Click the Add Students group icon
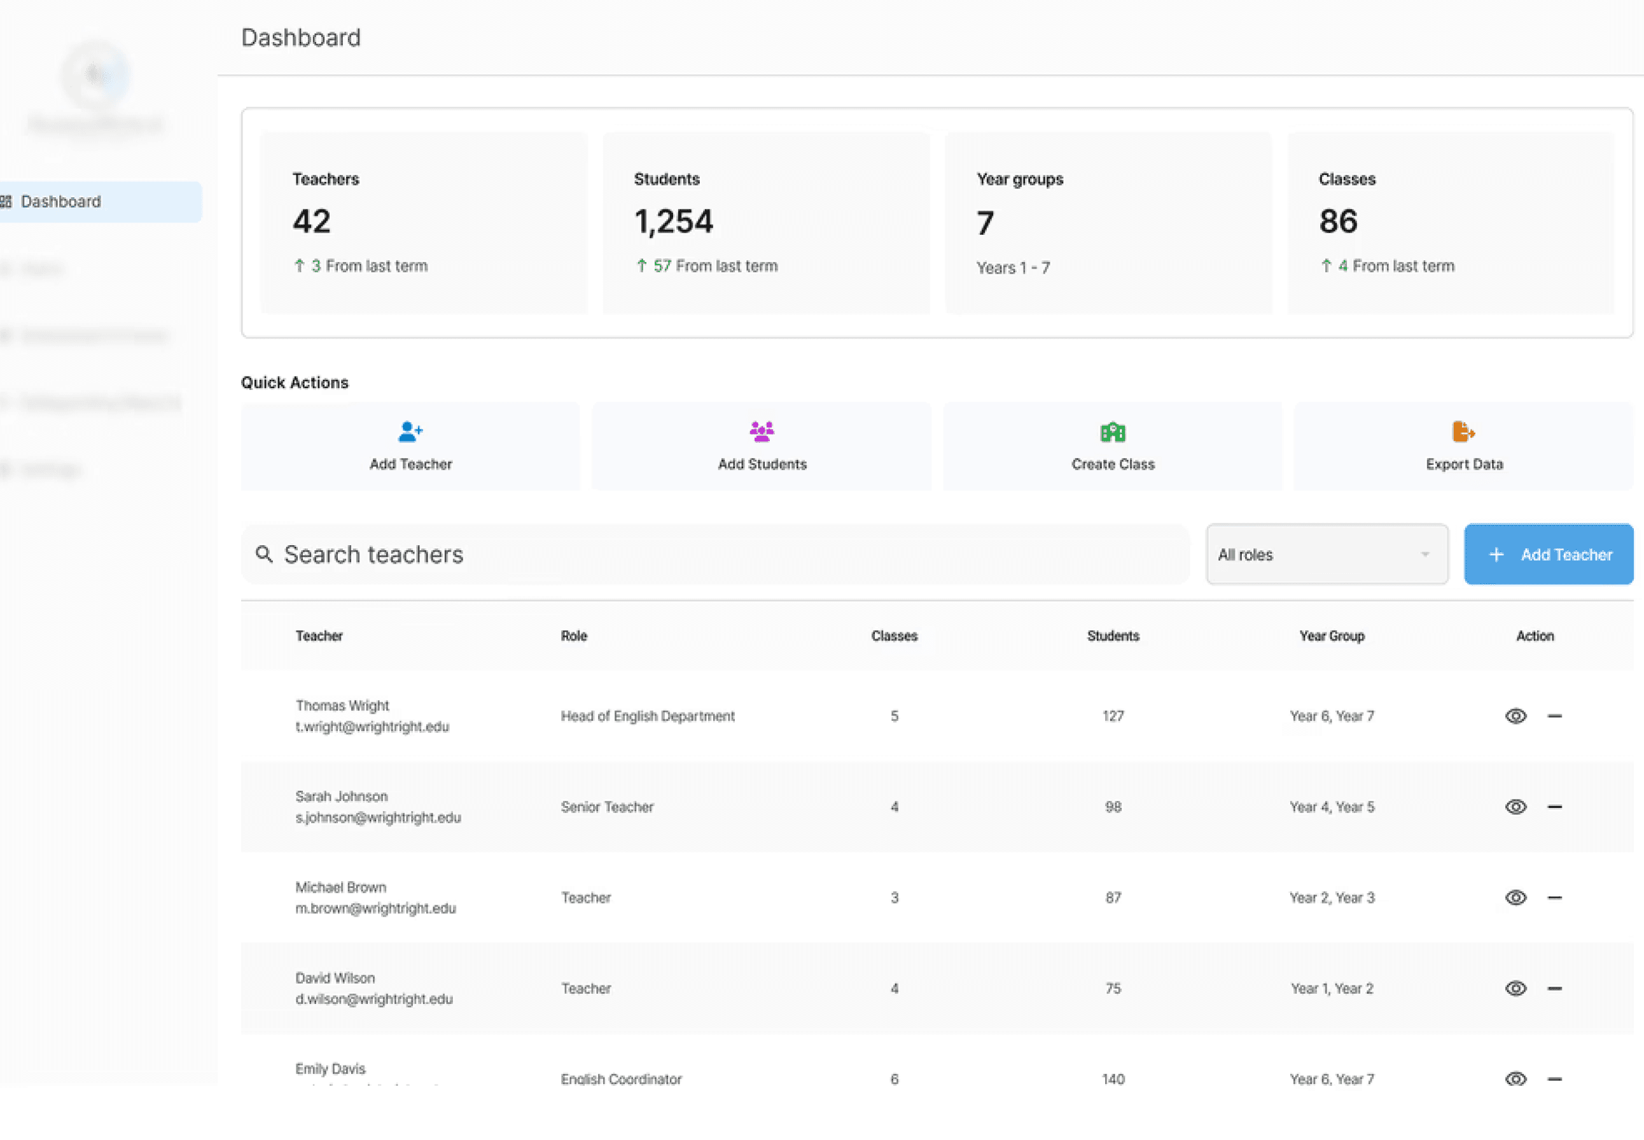Screen dimensions: 1644x1140 click(x=762, y=431)
